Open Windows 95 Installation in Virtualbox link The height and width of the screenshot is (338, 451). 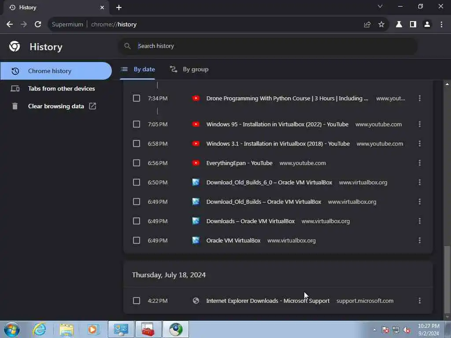click(x=277, y=124)
